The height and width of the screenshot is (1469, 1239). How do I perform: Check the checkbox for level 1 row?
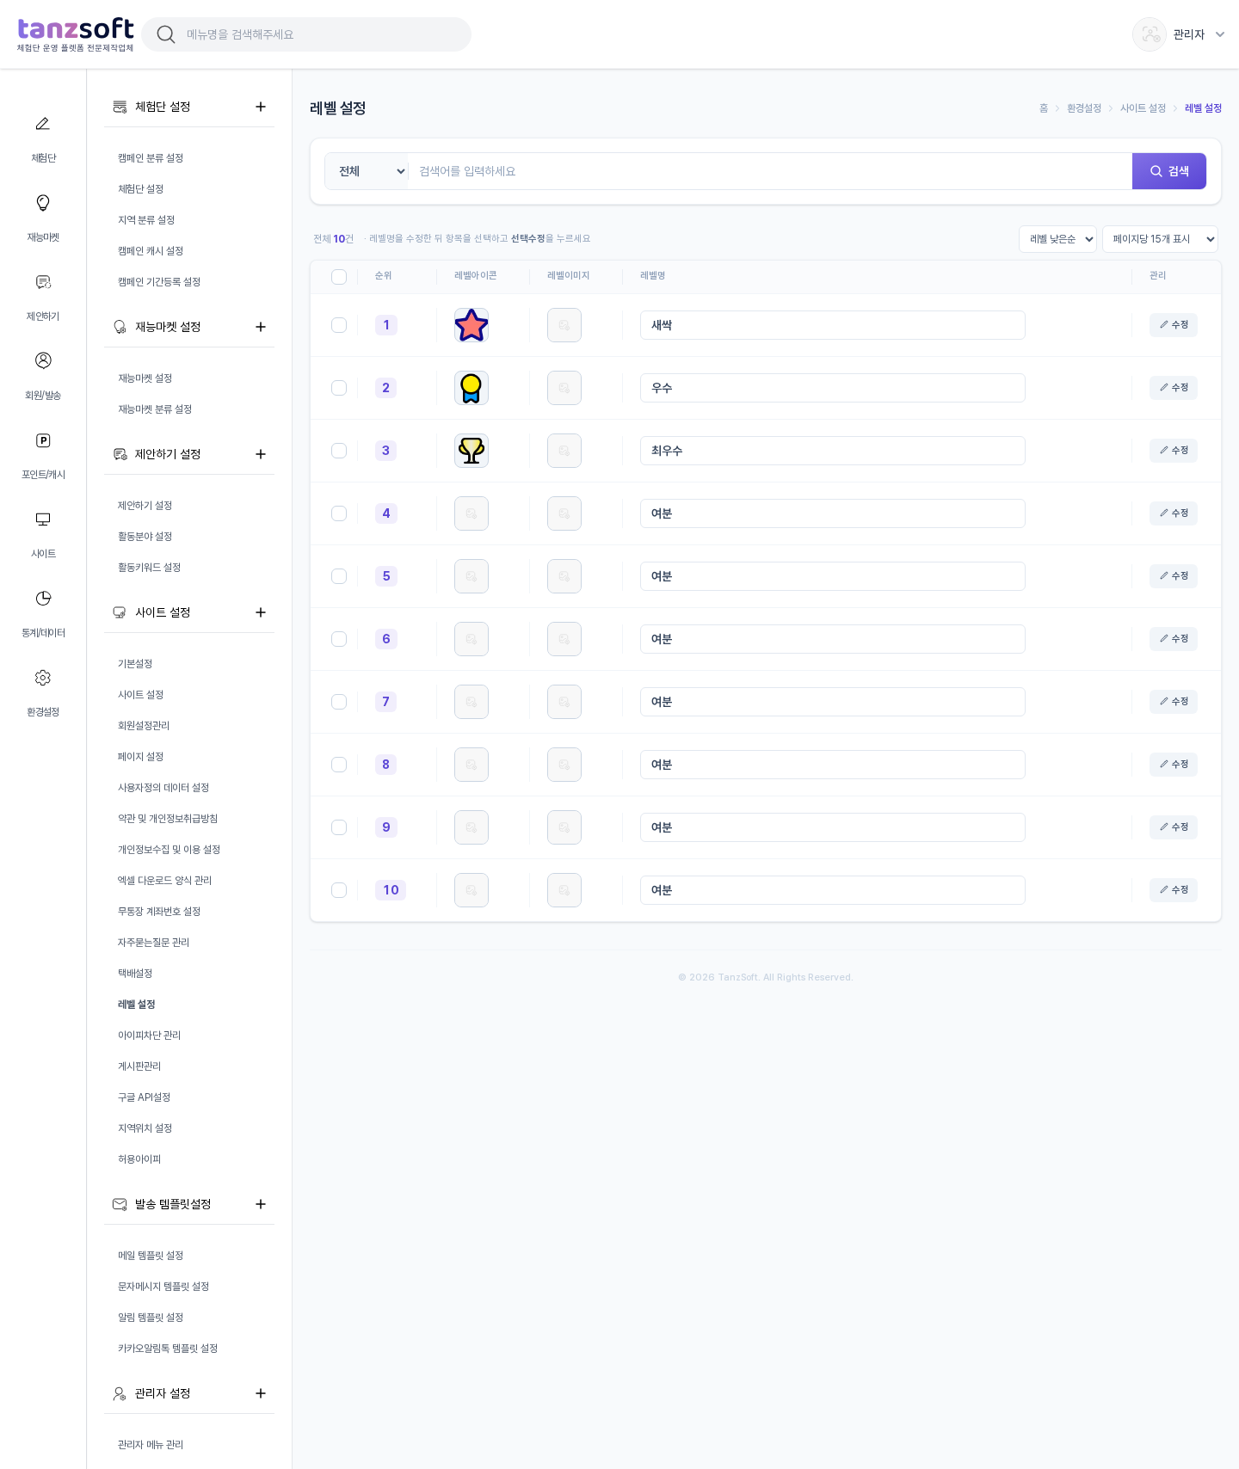pos(339,325)
